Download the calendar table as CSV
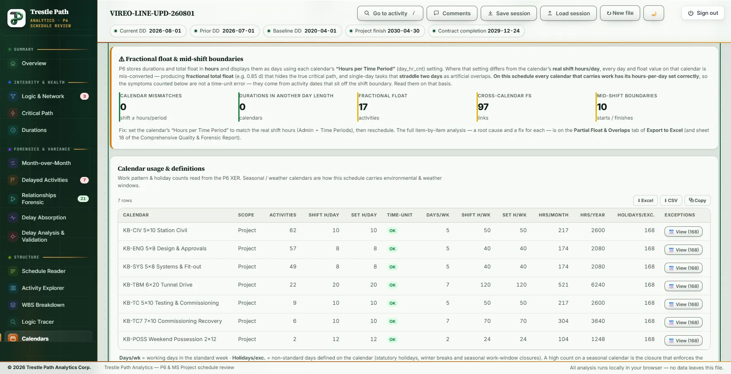 671,200
